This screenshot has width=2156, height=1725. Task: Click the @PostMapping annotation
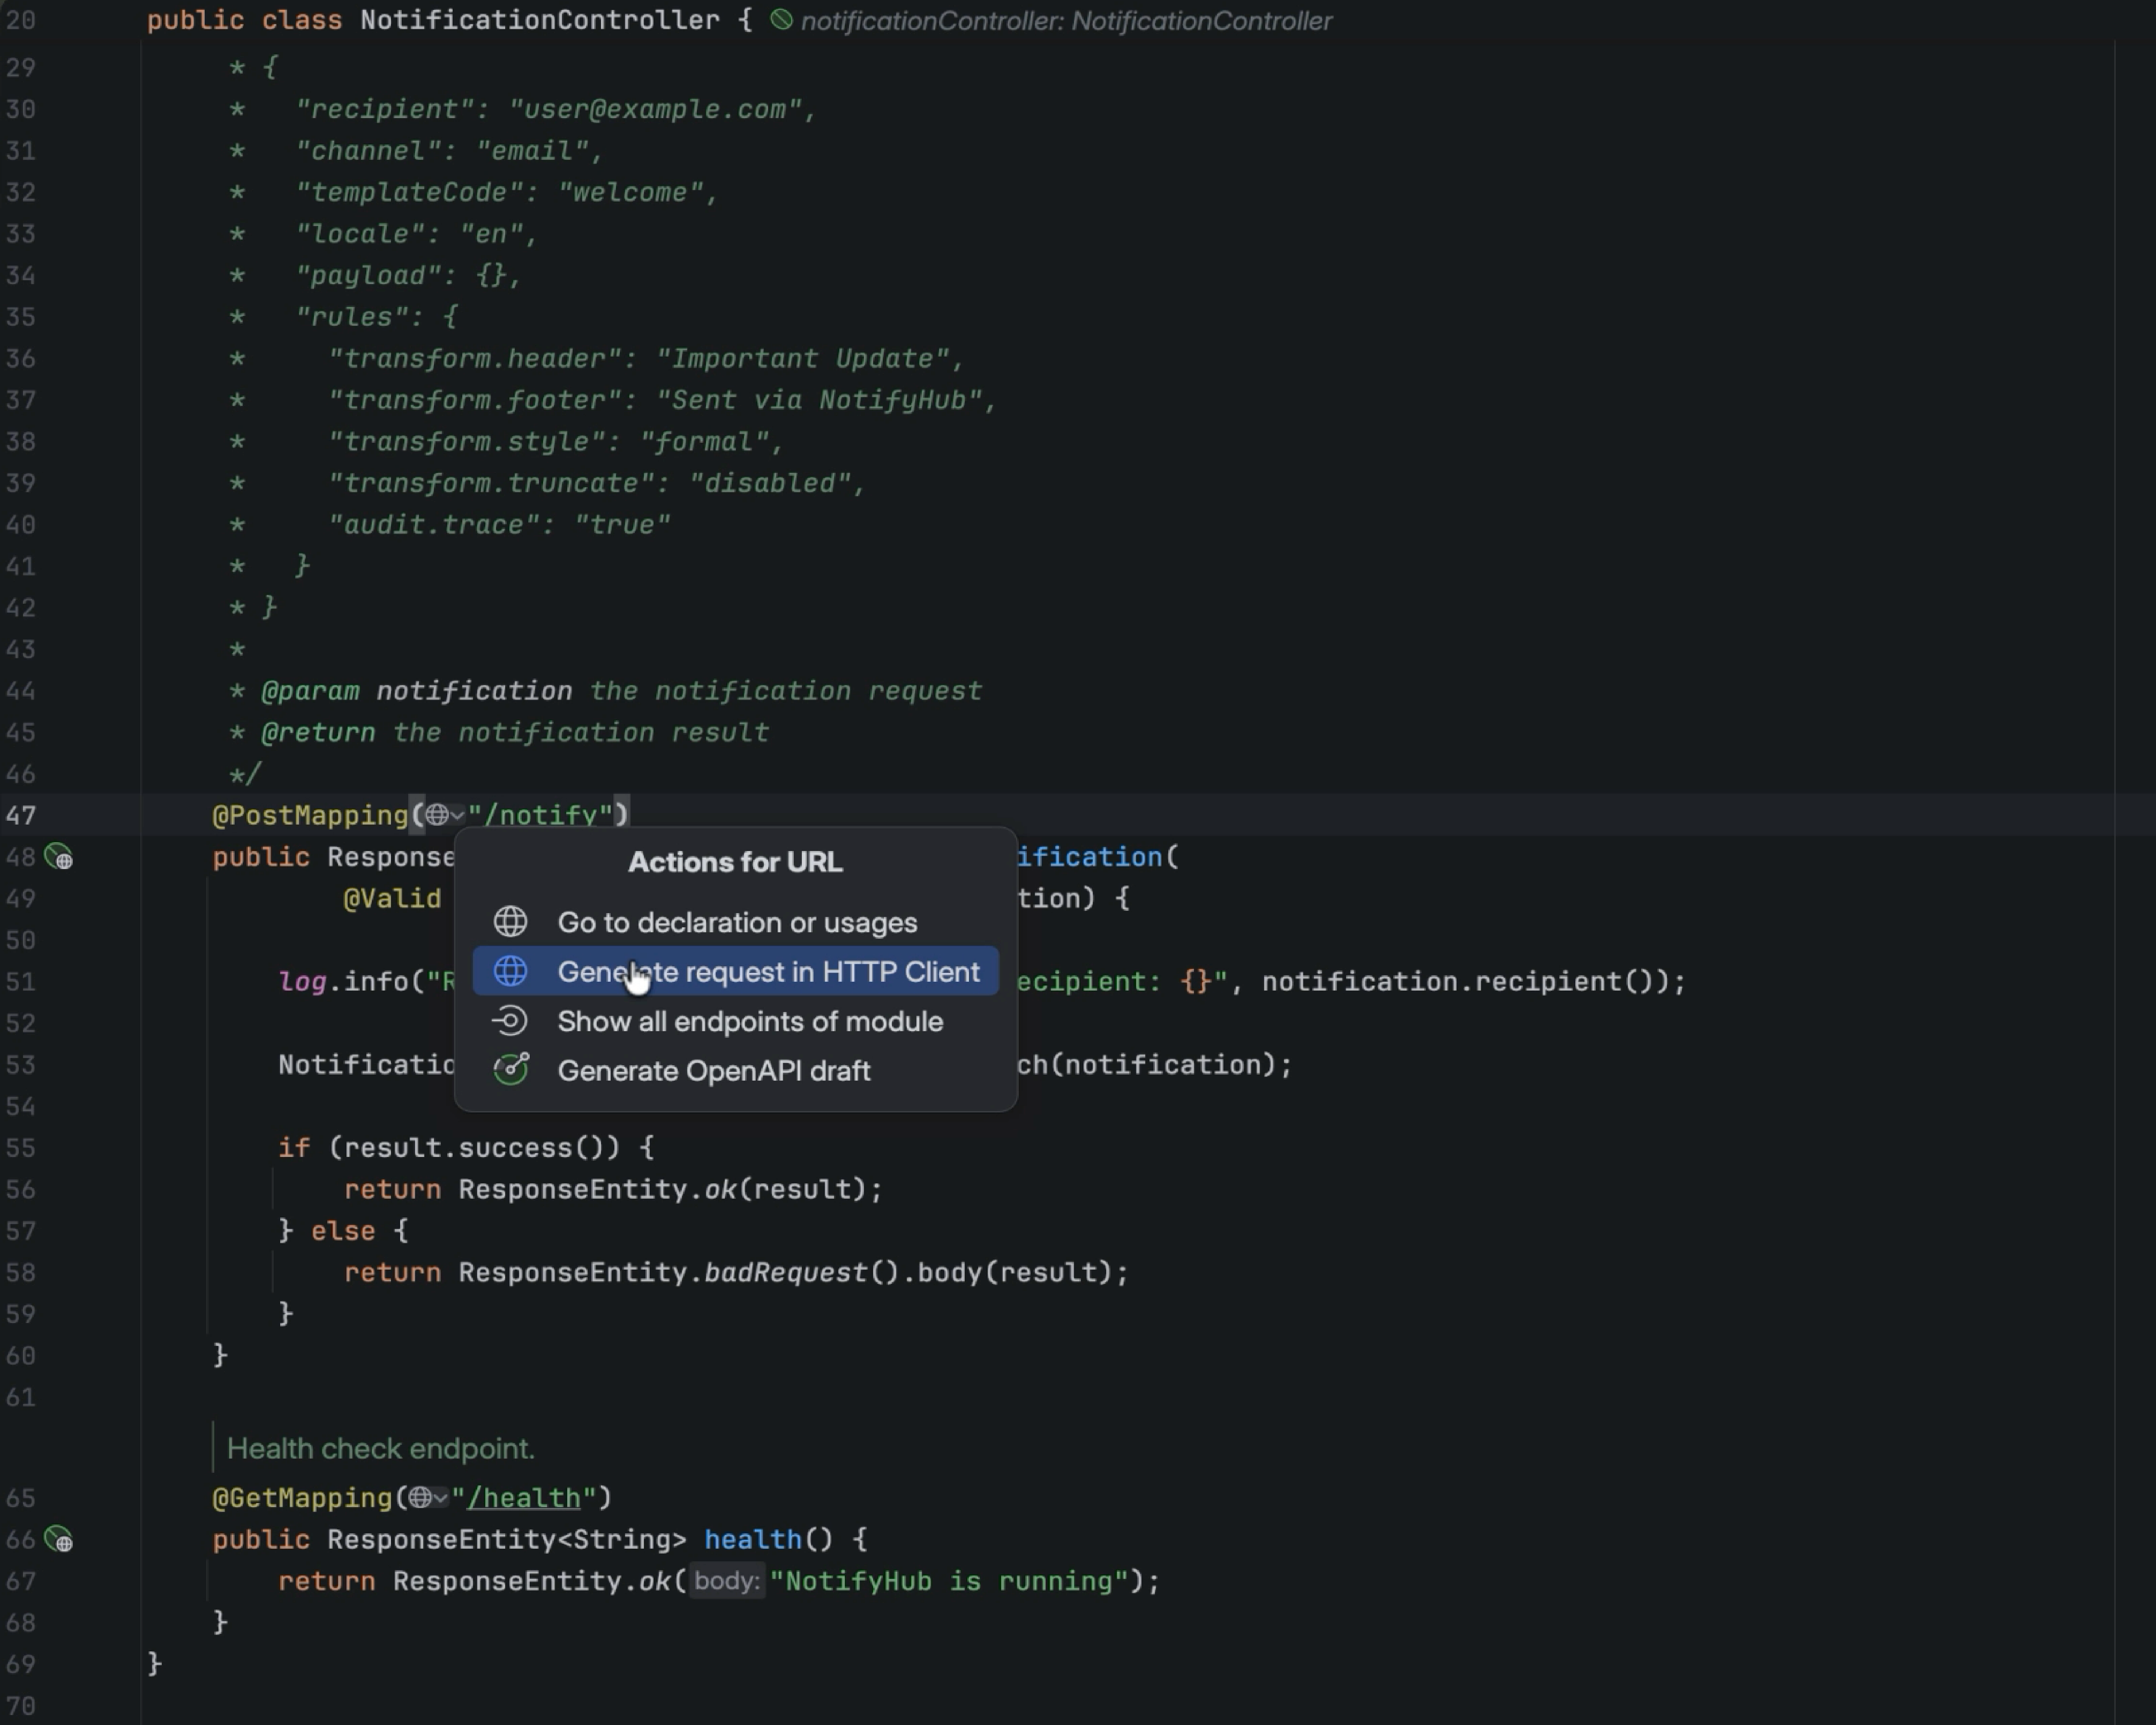(x=310, y=816)
